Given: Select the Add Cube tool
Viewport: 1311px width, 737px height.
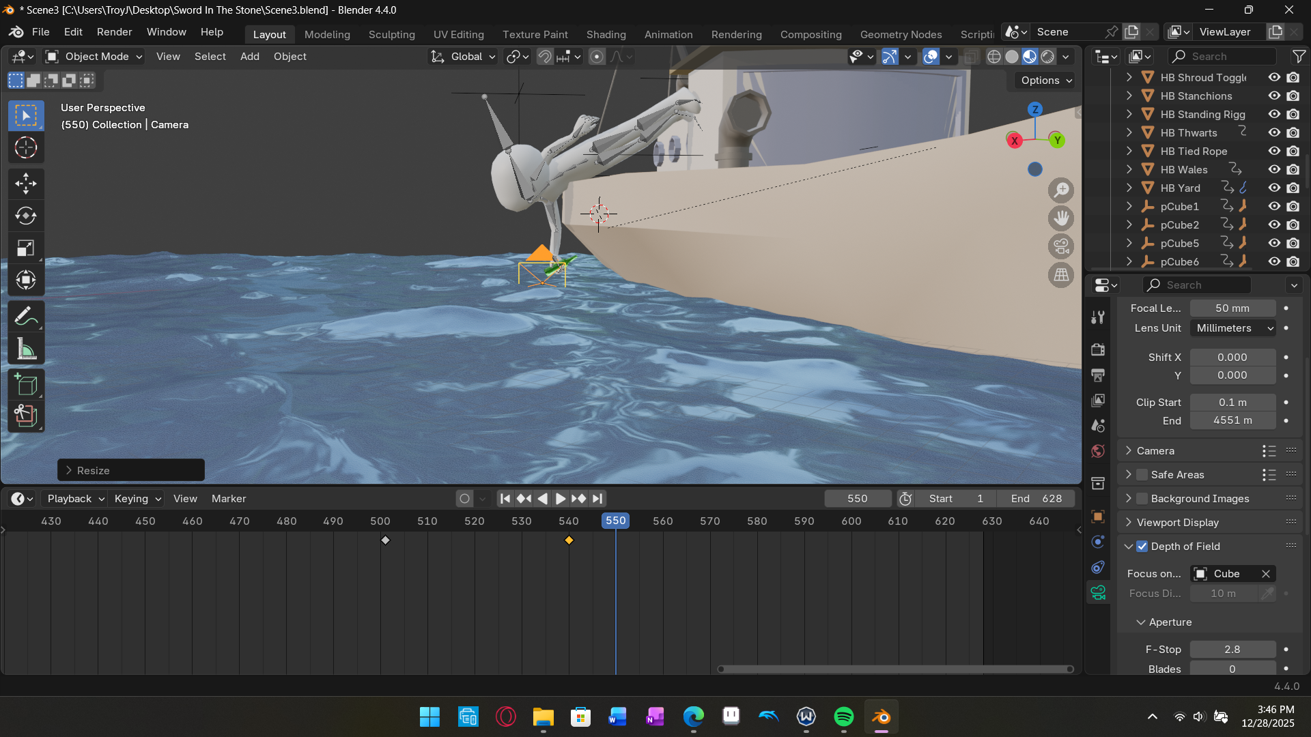Looking at the screenshot, I should tap(26, 385).
